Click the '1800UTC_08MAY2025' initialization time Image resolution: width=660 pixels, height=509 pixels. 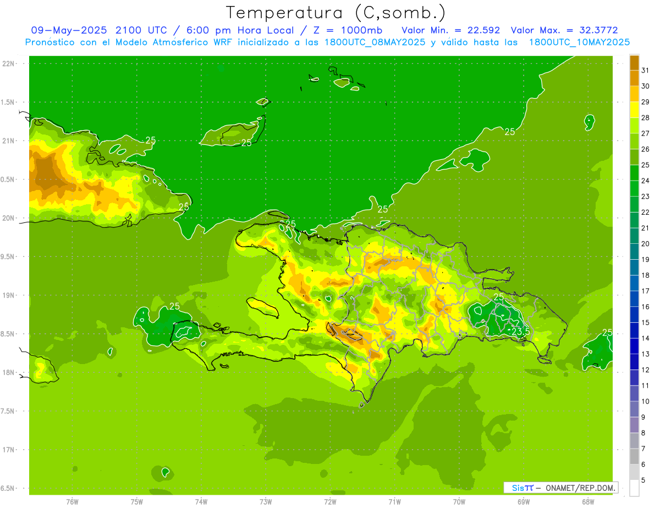coord(374,42)
